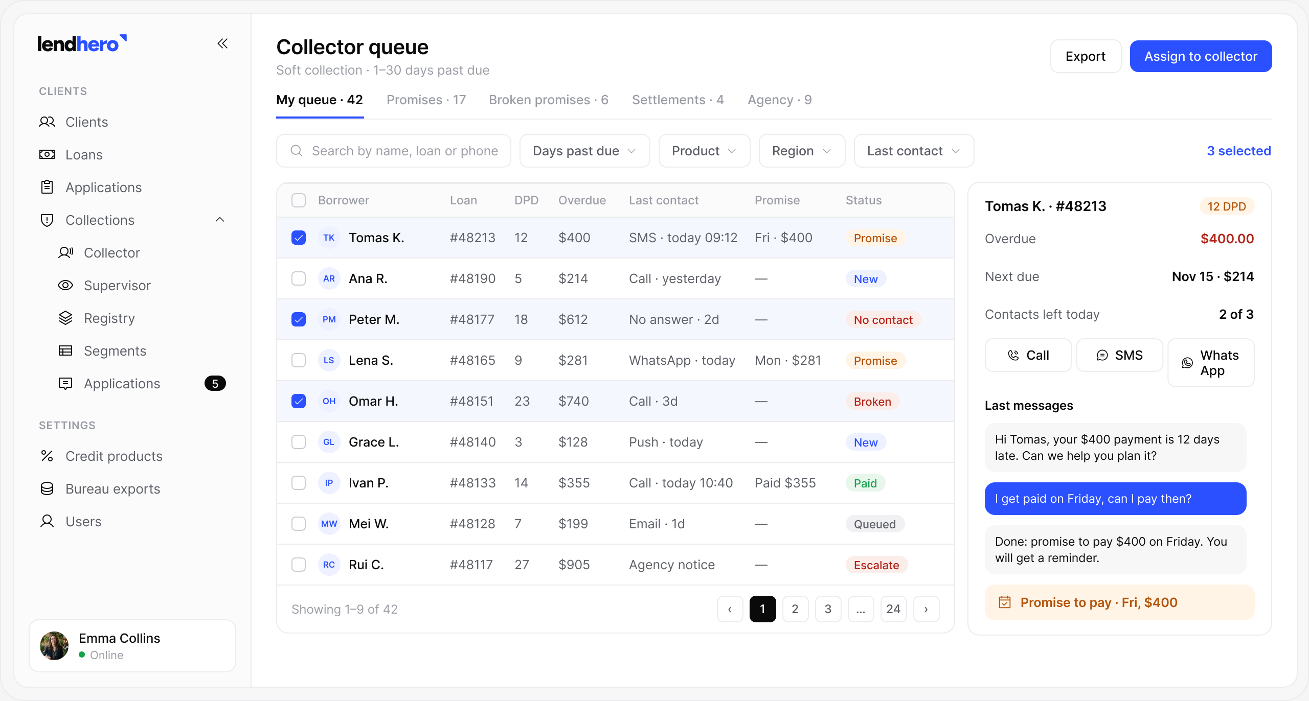Click the Call button for Tomas K.
This screenshot has width=1309, height=701.
(1028, 355)
